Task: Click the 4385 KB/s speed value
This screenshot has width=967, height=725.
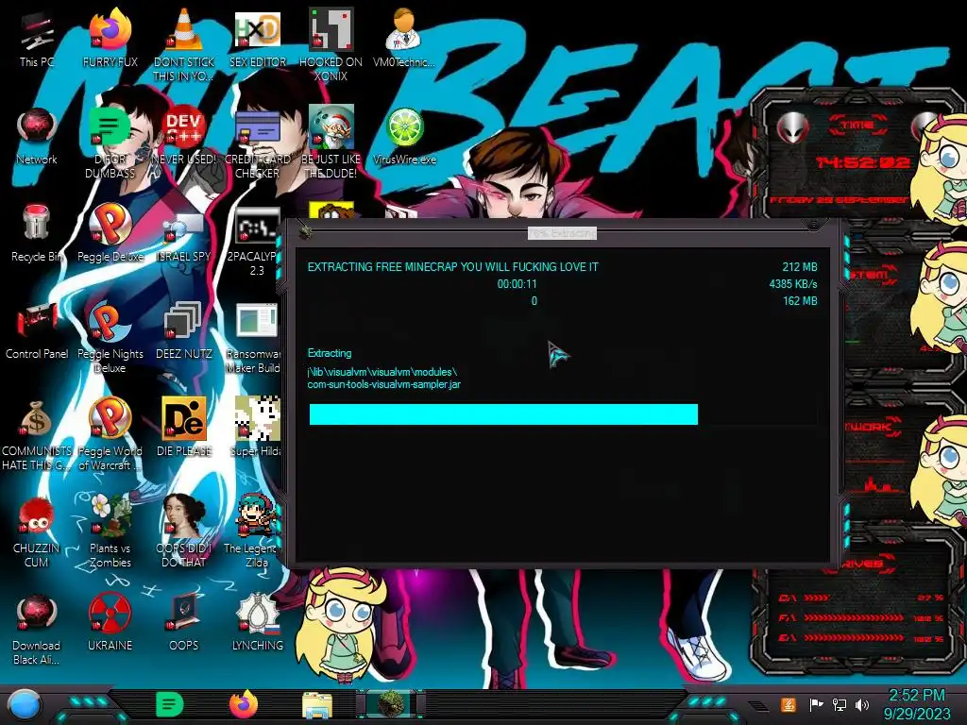Action: [793, 284]
